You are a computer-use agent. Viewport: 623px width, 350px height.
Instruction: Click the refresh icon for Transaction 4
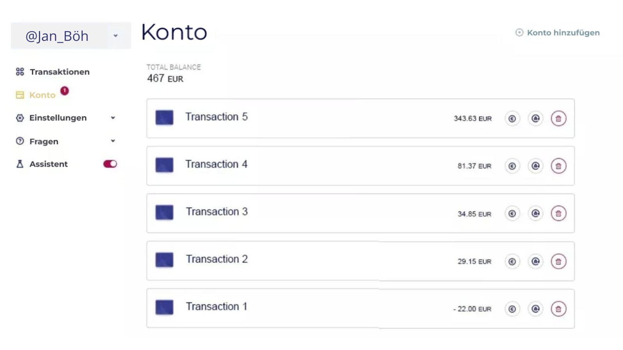535,166
